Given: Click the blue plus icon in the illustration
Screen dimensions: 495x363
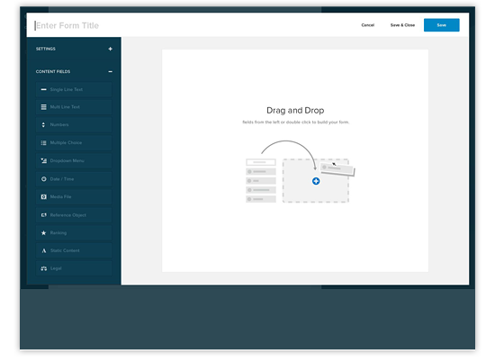Looking at the screenshot, I should [x=316, y=181].
